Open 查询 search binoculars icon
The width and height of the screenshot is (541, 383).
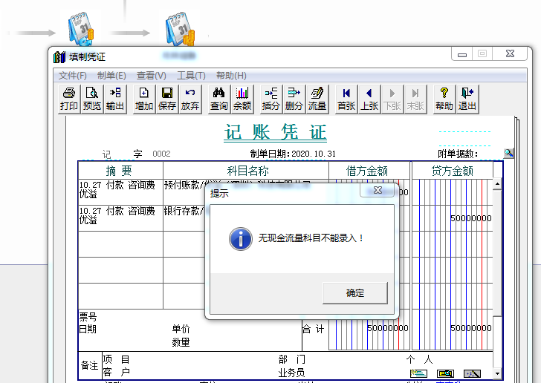219,99
